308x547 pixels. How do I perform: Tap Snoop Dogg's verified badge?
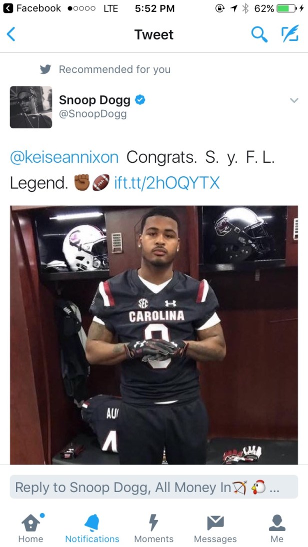(140, 100)
